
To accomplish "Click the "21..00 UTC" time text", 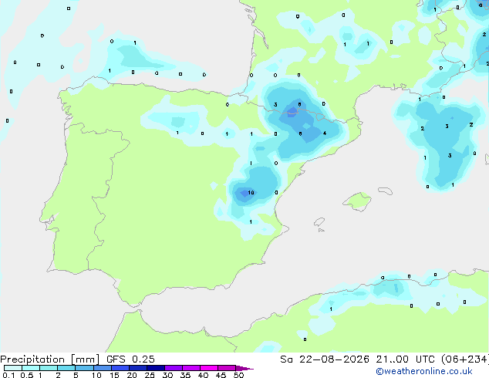I will tap(406, 359).
